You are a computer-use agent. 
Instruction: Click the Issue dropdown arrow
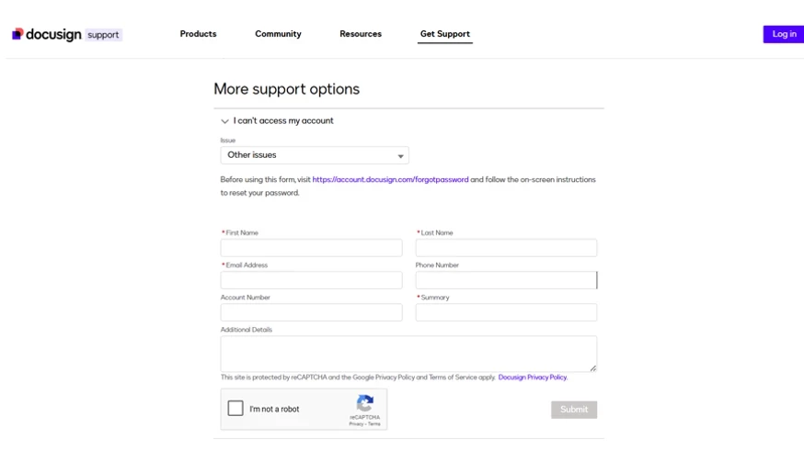[x=400, y=156]
